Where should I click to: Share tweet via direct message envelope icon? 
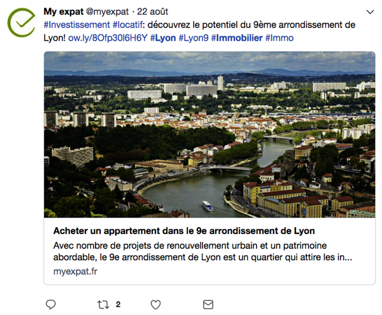[x=208, y=304]
